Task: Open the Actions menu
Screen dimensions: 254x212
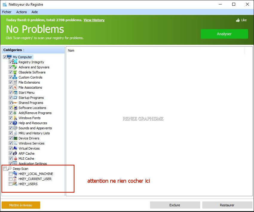Action: (22, 12)
